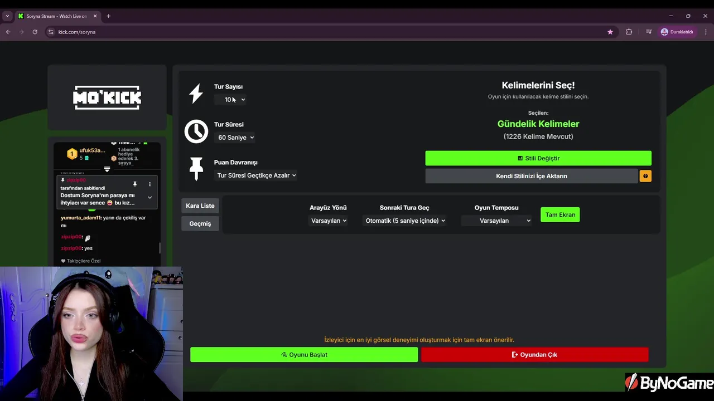
Task: Reload the page with the refresh icon
Action: (35, 32)
